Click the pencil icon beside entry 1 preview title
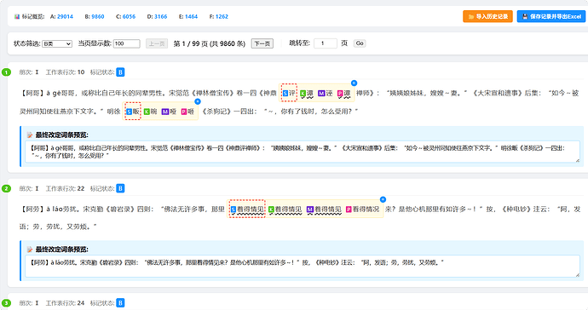This screenshot has height=310, width=588. tap(30, 135)
